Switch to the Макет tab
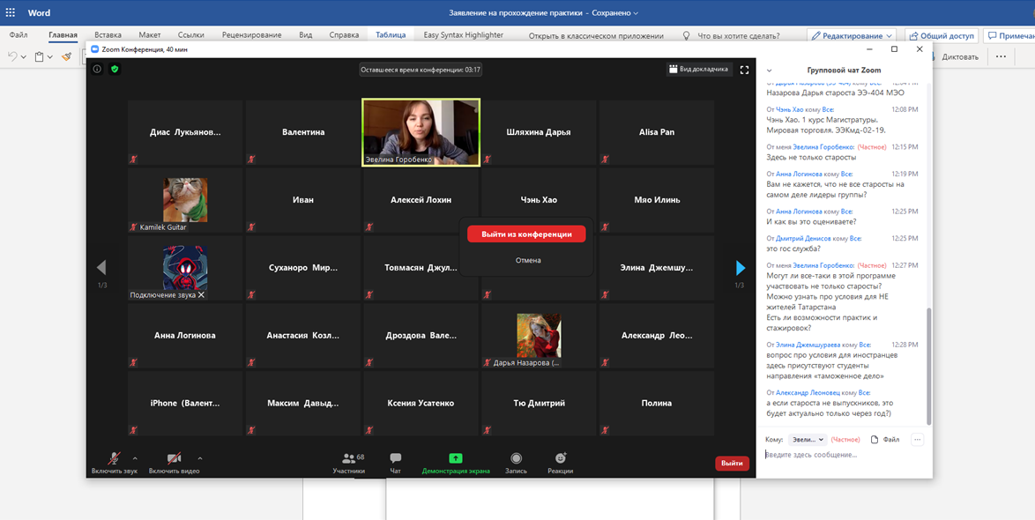The image size is (1035, 520). click(150, 35)
